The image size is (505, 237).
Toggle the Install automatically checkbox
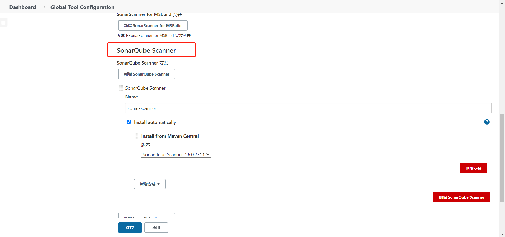(129, 122)
